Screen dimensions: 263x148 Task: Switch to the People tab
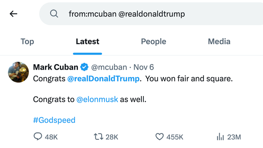pos(154,41)
